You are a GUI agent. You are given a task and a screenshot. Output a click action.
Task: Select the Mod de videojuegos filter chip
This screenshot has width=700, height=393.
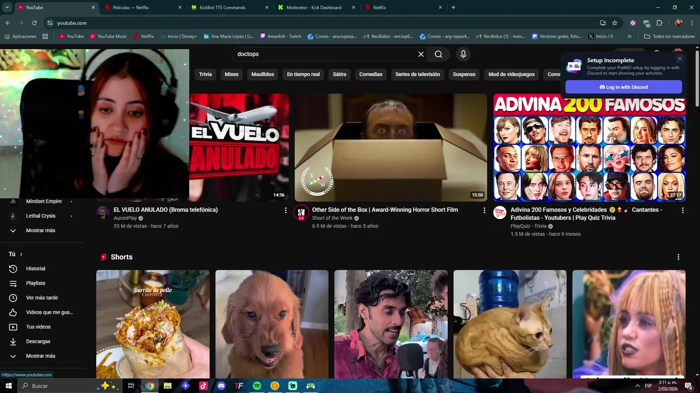(511, 74)
